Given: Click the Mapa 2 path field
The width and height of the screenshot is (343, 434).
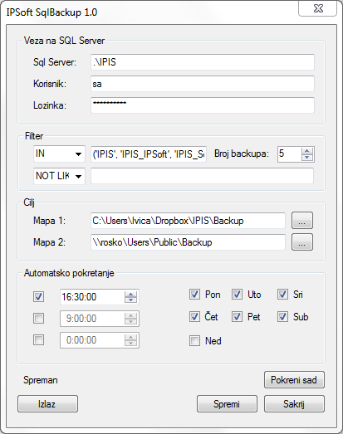Looking at the screenshot, I should coord(189,242).
